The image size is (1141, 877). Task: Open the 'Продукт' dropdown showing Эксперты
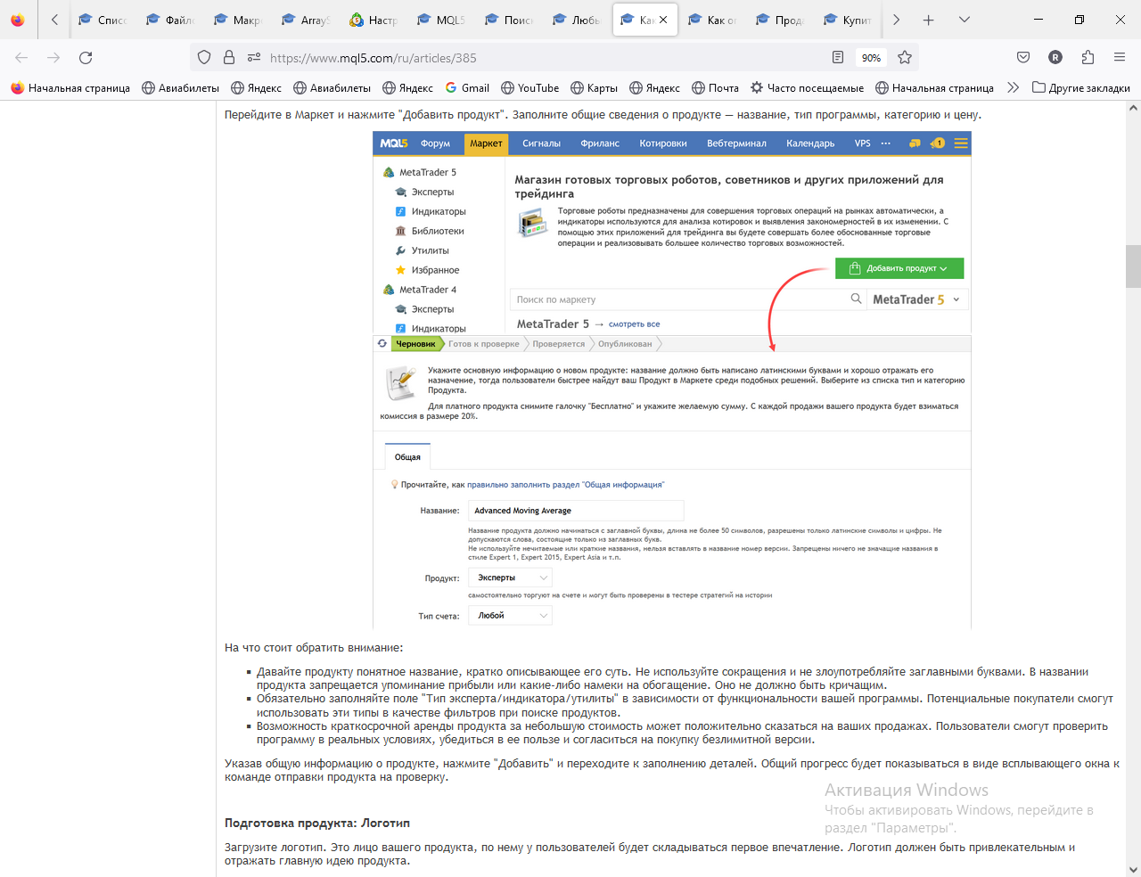point(511,578)
